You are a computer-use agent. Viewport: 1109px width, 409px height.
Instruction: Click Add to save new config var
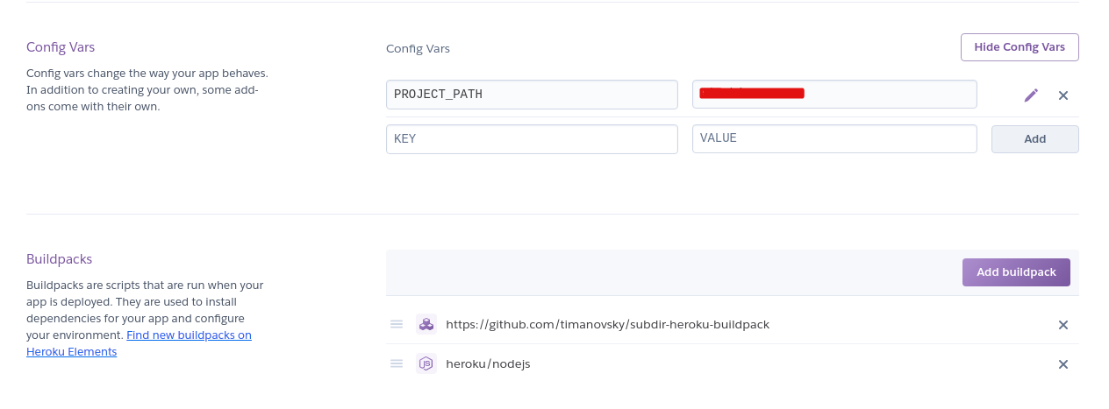coord(1035,139)
